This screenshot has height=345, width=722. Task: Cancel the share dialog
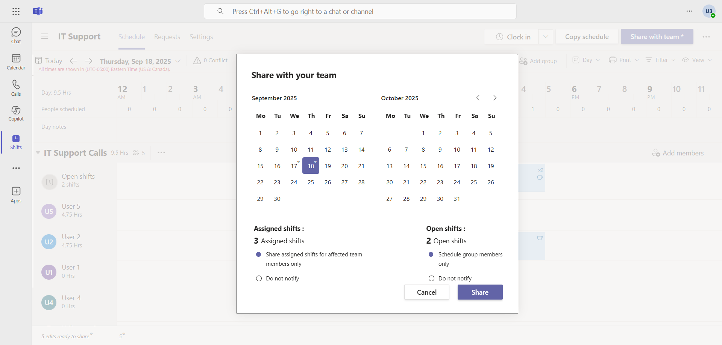(426, 292)
